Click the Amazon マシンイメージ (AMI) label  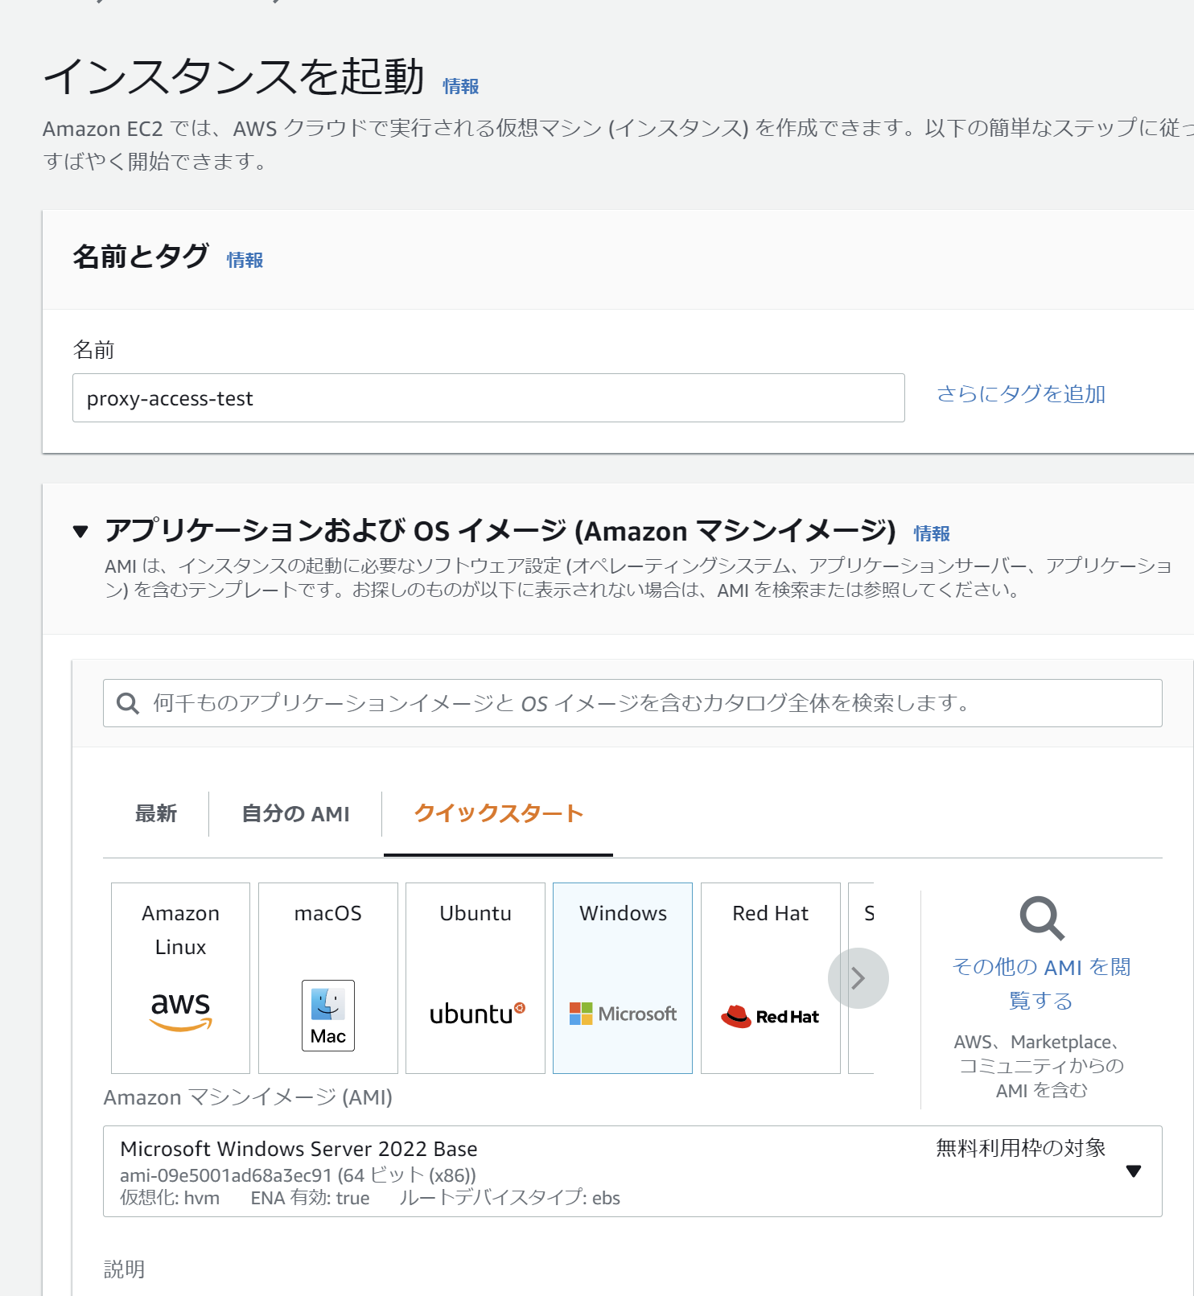click(248, 1097)
